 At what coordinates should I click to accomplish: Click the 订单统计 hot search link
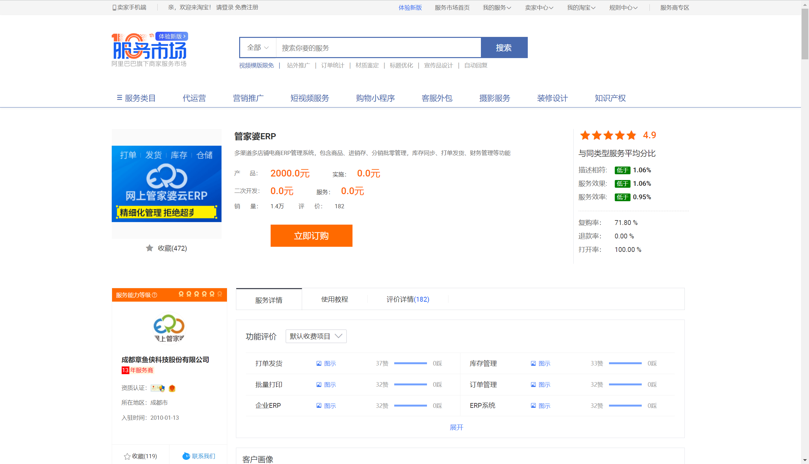tap(333, 65)
